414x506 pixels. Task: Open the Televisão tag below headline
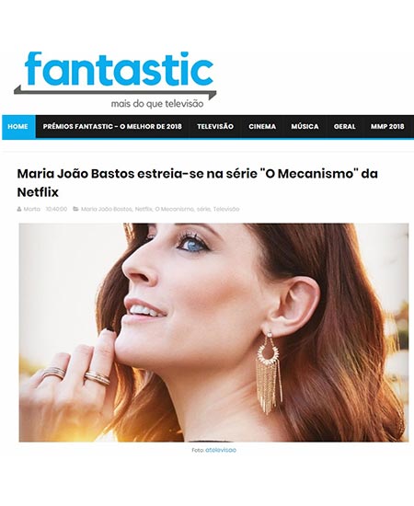pos(226,209)
